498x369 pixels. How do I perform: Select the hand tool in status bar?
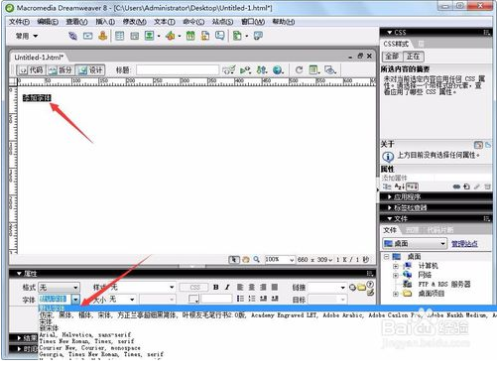(246, 260)
